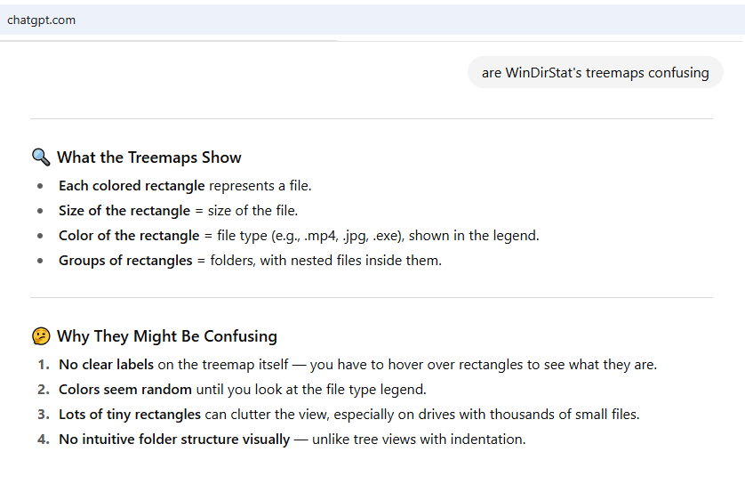Click the list number "1." marker

44,365
